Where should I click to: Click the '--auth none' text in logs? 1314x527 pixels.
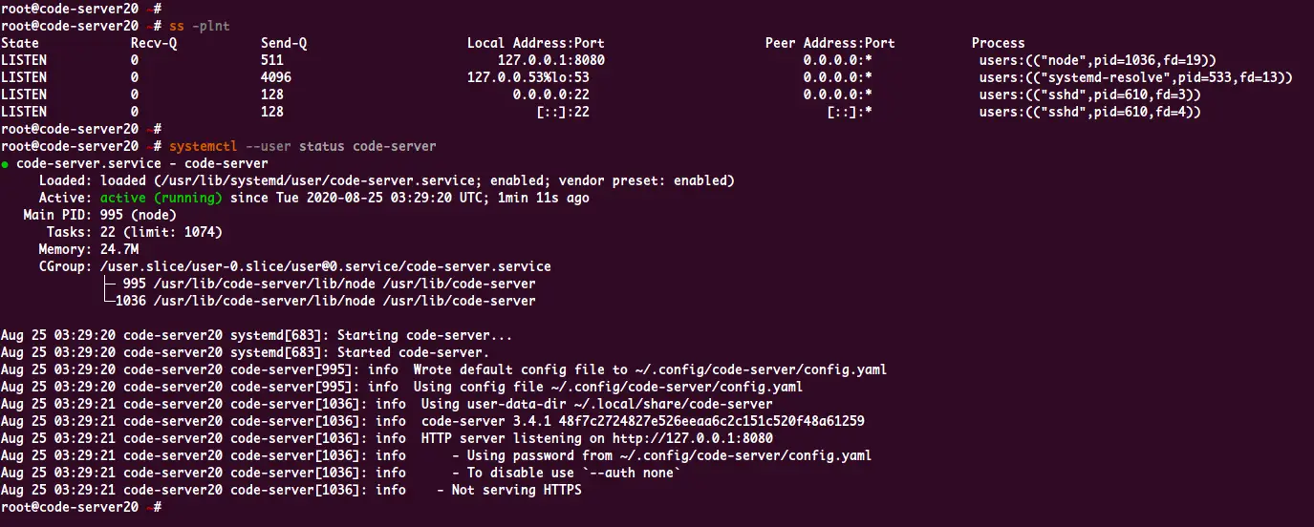point(635,473)
